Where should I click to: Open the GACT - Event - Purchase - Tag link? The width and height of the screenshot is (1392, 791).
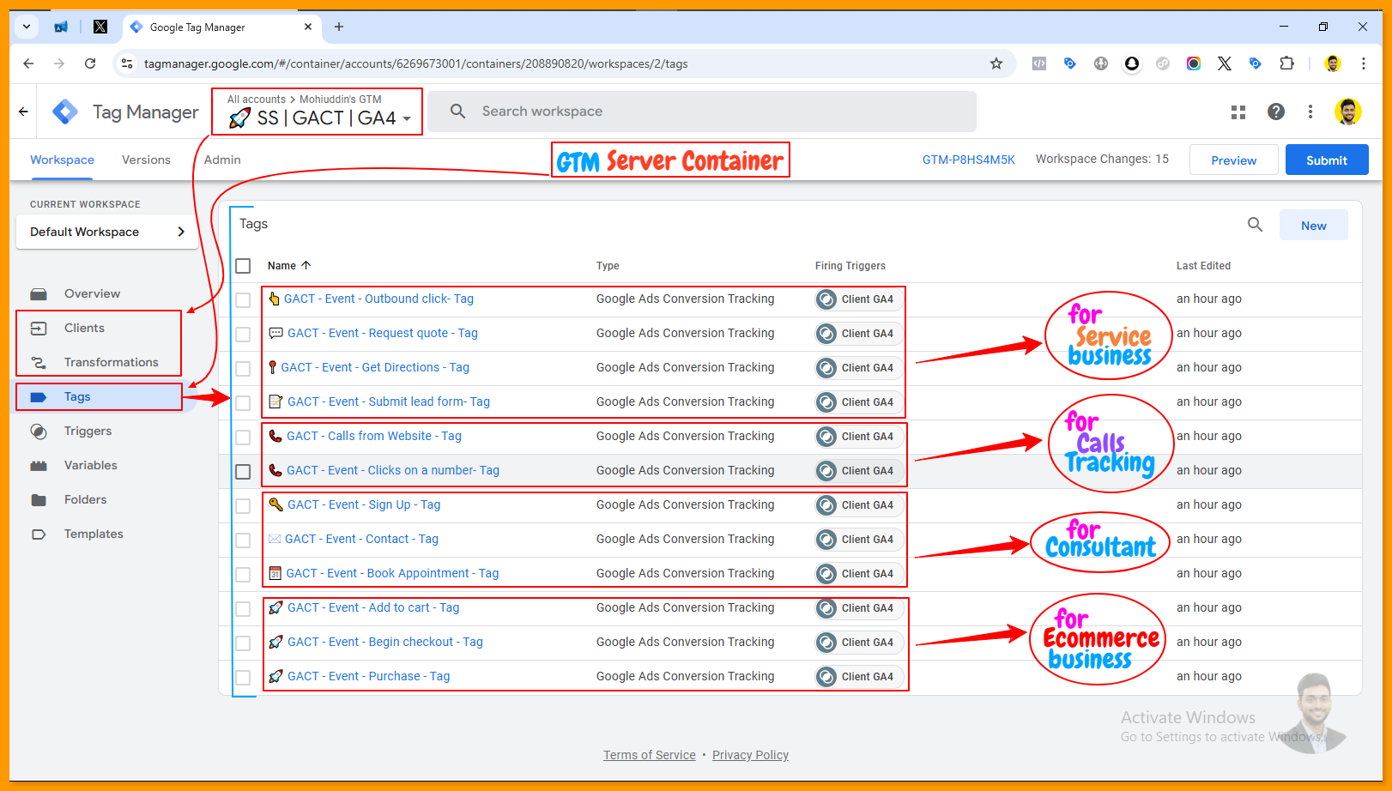click(368, 676)
